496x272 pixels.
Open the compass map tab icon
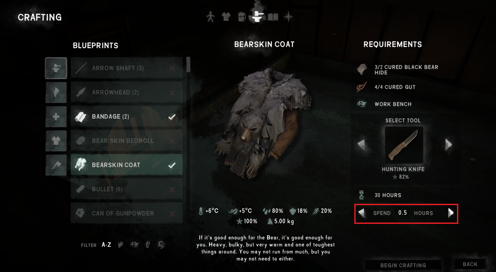(x=288, y=17)
